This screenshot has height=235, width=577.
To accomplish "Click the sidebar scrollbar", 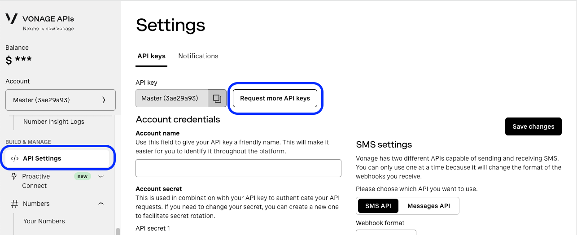I will tap(118, 231).
